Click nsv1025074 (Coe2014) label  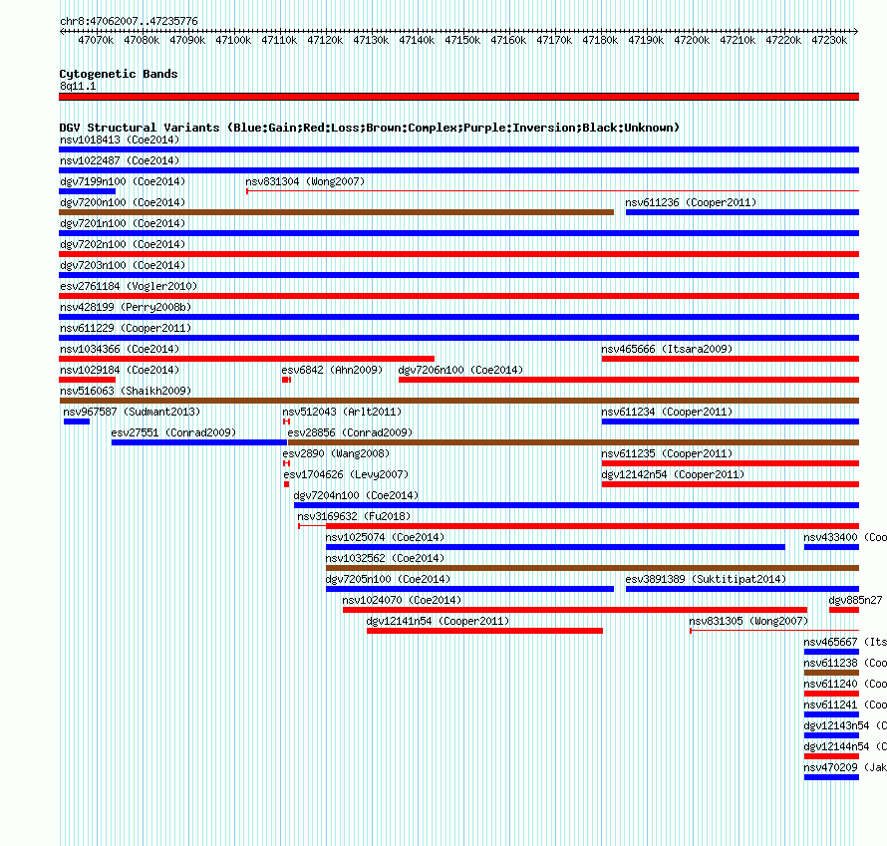click(x=386, y=537)
